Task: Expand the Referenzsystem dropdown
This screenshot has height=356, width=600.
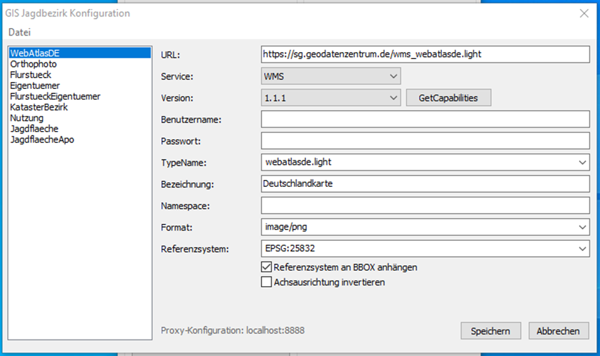Action: pyautogui.click(x=583, y=249)
